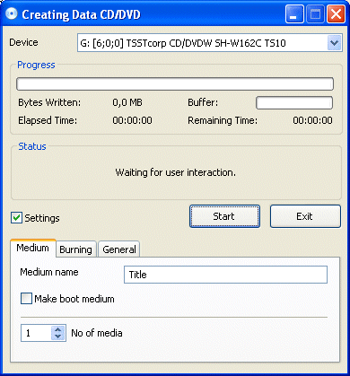
Task: Select the Medium tab
Action: pos(33,248)
